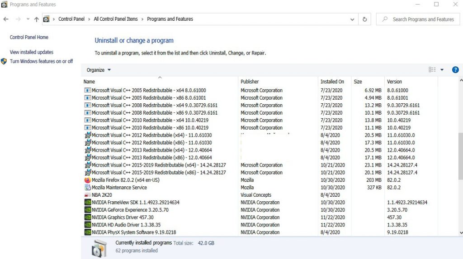Sort list by Publisher column header
Viewport: 463px width, 259px height.
(x=250, y=82)
